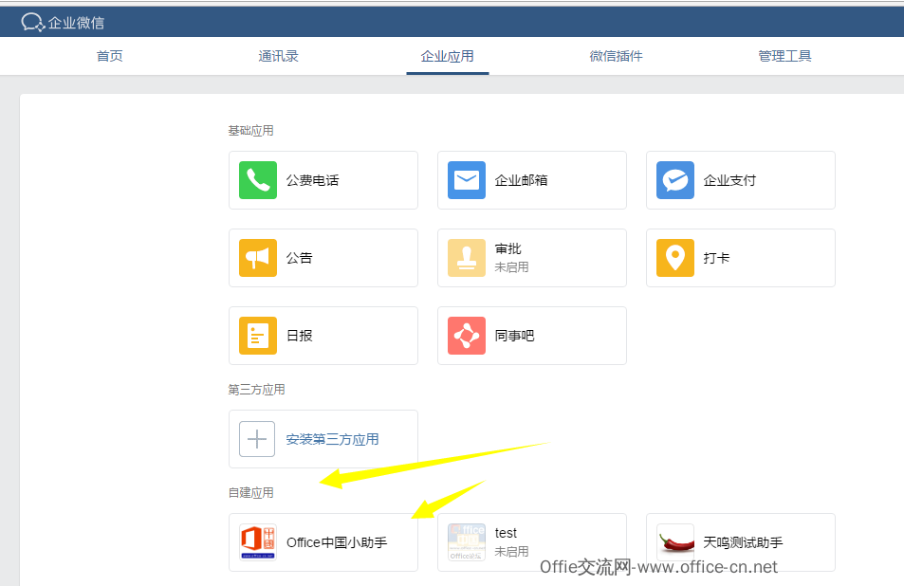This screenshot has width=904, height=586.
Task: Open the Office中国小助手 app icon
Action: point(258,542)
